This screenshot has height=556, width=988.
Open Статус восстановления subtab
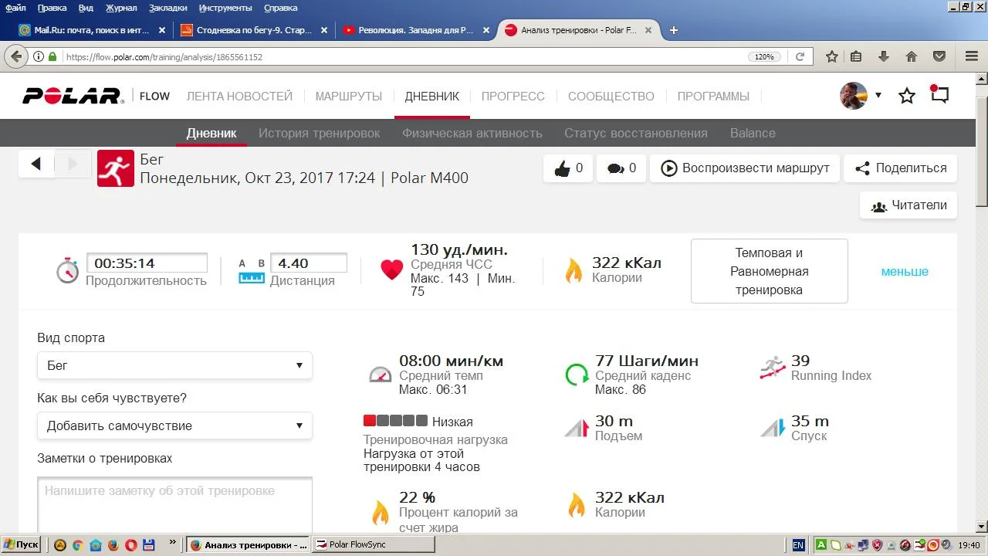click(x=636, y=133)
